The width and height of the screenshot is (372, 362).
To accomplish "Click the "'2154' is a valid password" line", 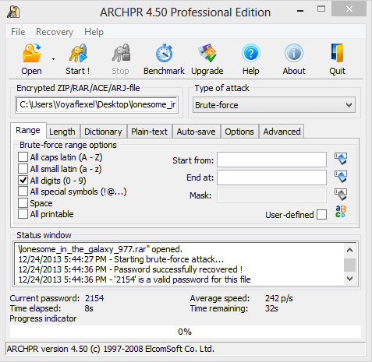I will [x=134, y=279].
